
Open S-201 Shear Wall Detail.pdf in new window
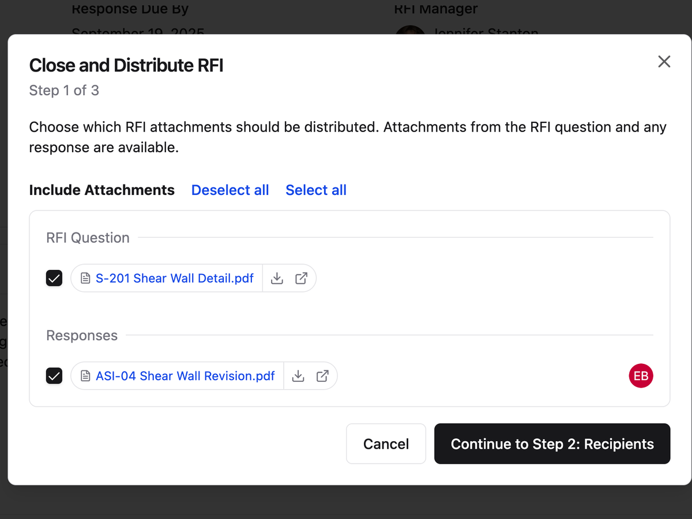(301, 279)
